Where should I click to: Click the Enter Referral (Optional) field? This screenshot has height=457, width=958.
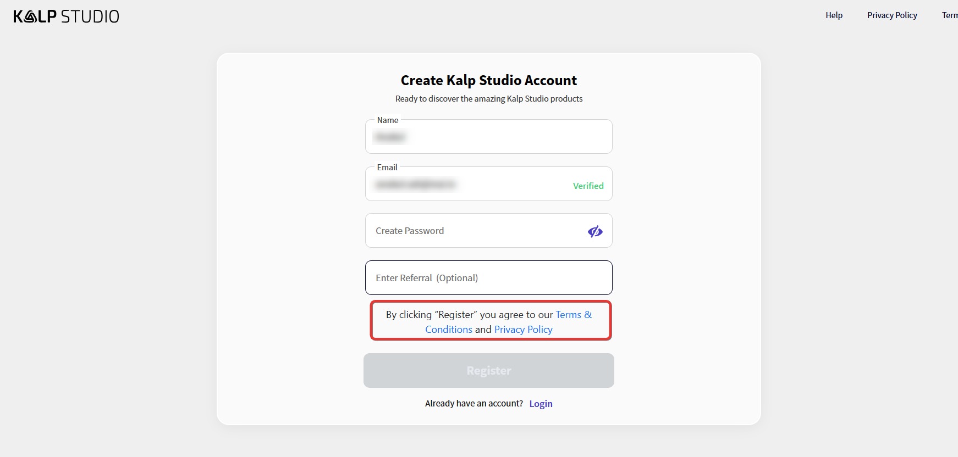tap(488, 278)
